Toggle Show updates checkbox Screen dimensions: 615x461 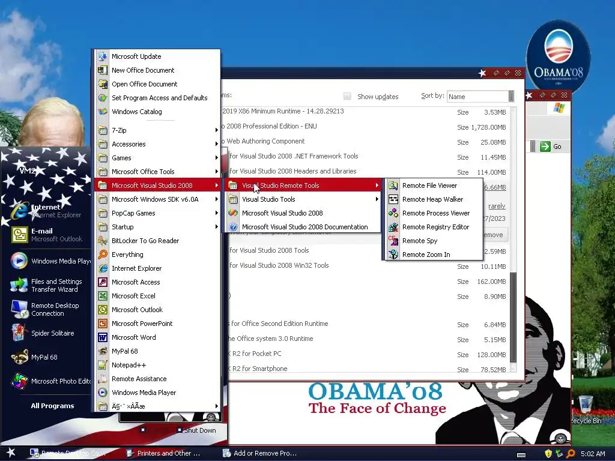[347, 96]
